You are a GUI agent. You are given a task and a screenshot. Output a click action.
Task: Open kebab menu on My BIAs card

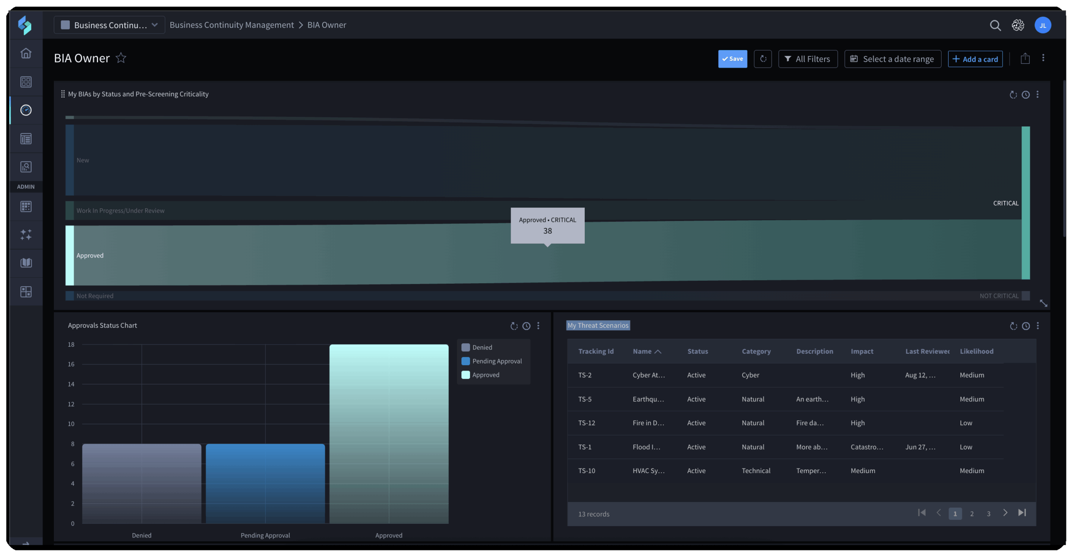click(1037, 95)
